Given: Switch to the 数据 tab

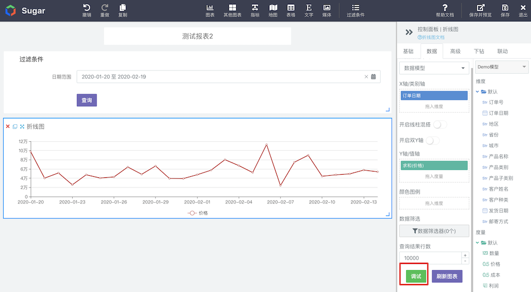Looking at the screenshot, I should point(432,51).
